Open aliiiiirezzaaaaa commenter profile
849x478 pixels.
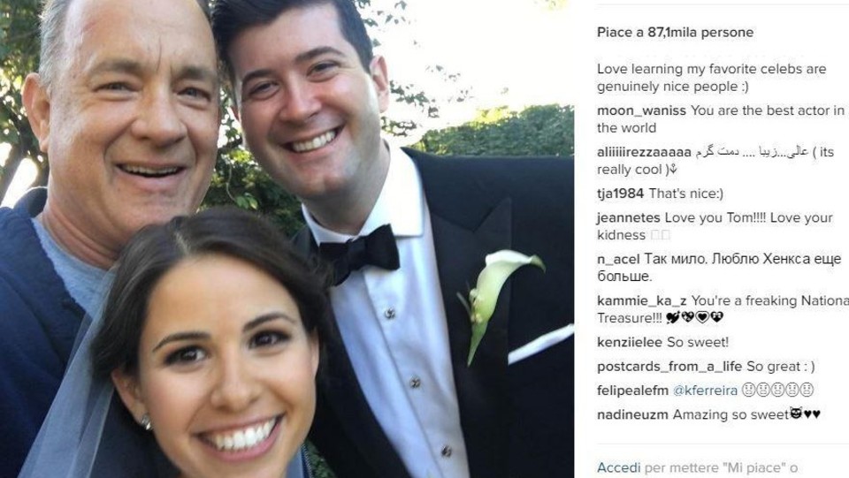(x=644, y=153)
